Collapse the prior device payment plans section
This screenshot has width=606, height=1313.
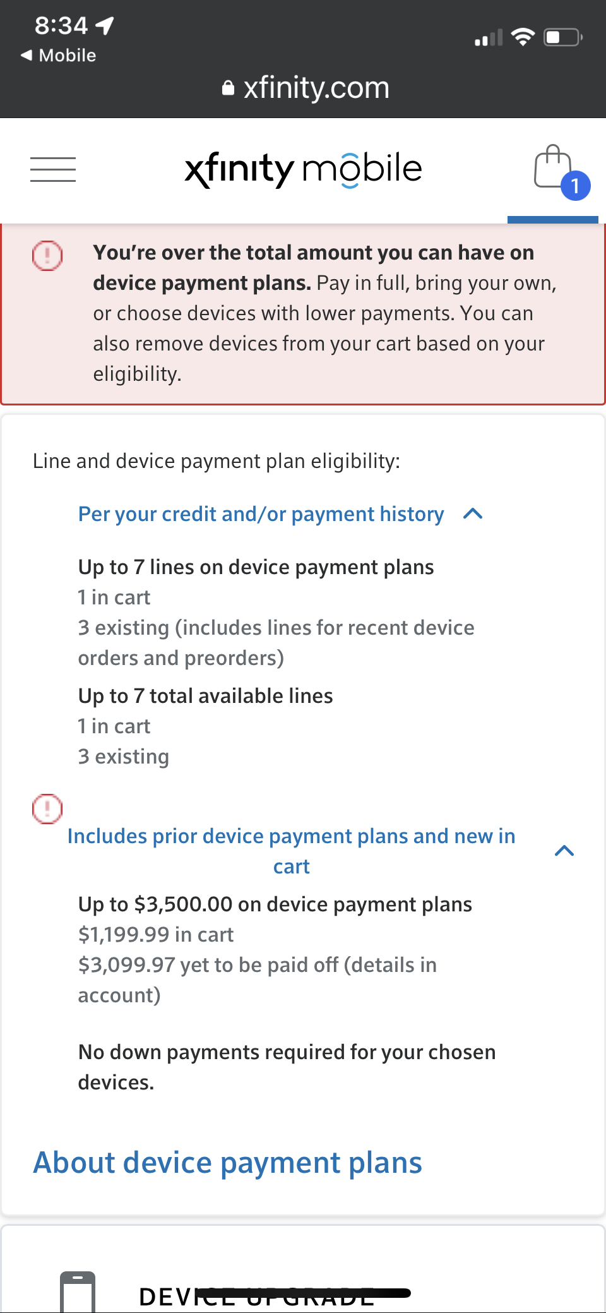coord(565,851)
